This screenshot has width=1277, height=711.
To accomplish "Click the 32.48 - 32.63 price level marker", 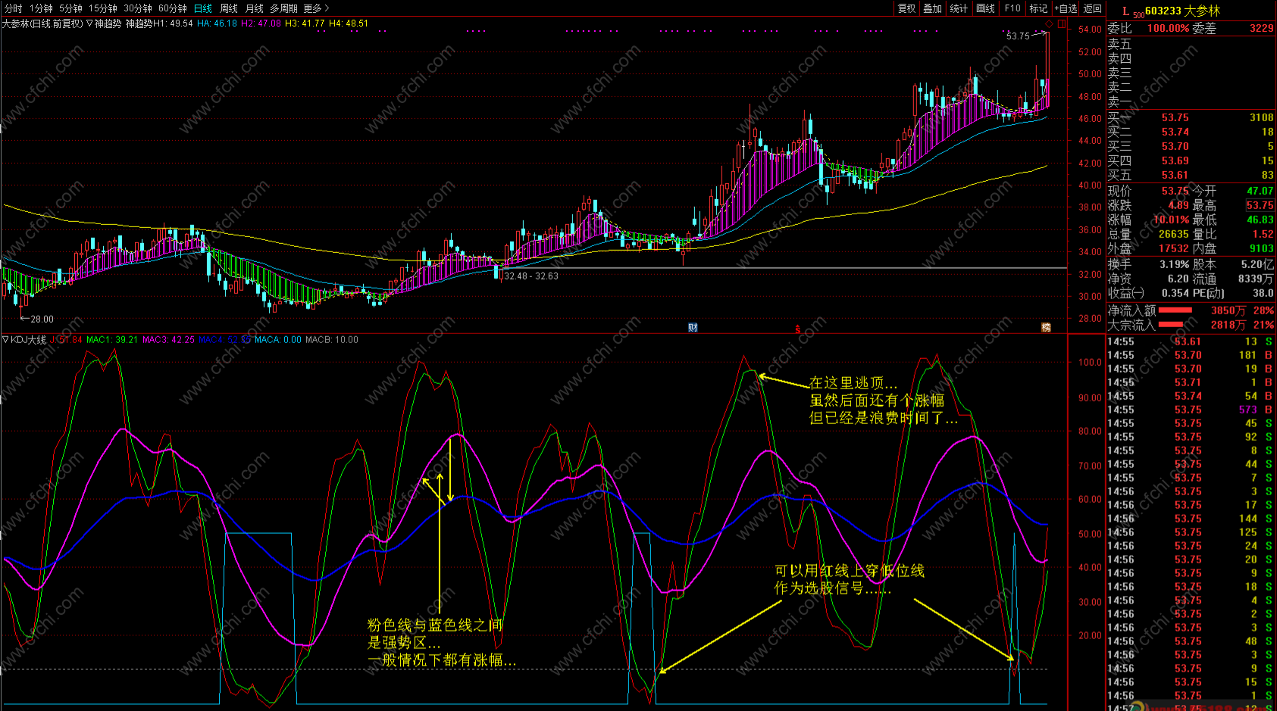I will (531, 276).
